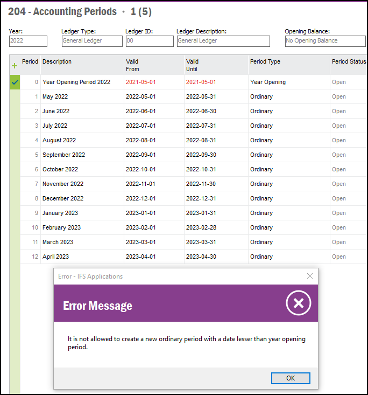This screenshot has width=368, height=395.
Task: Close the error dialog with the X
Action: coord(310,276)
